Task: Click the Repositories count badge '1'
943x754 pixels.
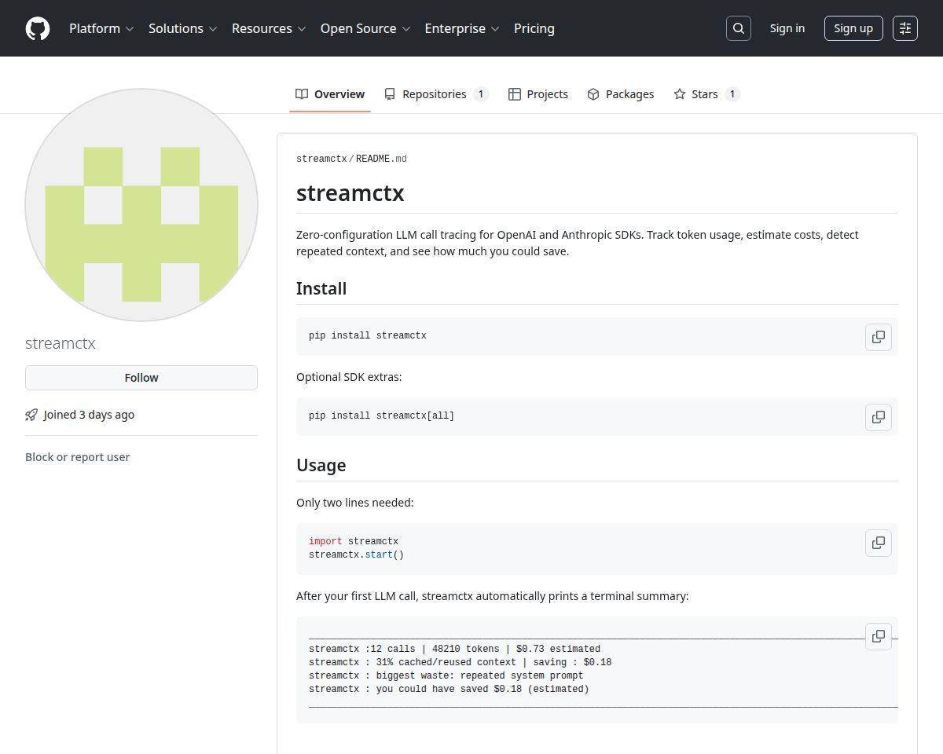Action: point(481,94)
